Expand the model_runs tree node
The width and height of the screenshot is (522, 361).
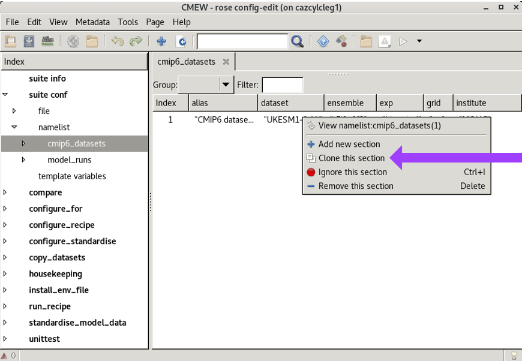tap(23, 160)
